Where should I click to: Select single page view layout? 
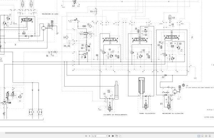tap(199, 136)
